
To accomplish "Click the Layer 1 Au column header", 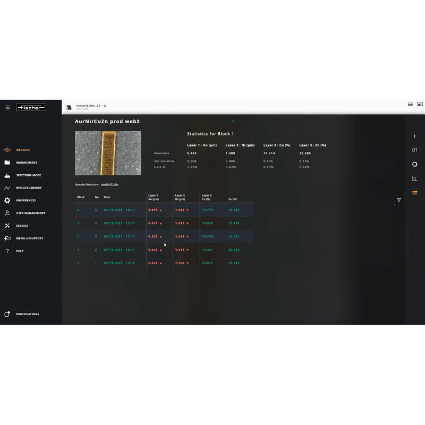I will [154, 197].
